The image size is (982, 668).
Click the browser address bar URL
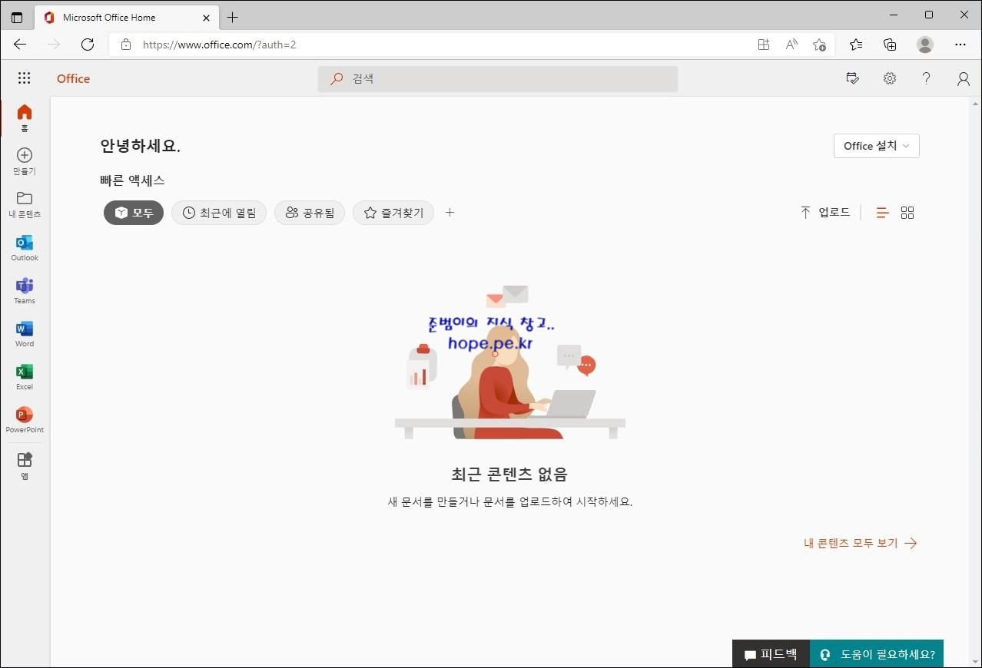[220, 45]
